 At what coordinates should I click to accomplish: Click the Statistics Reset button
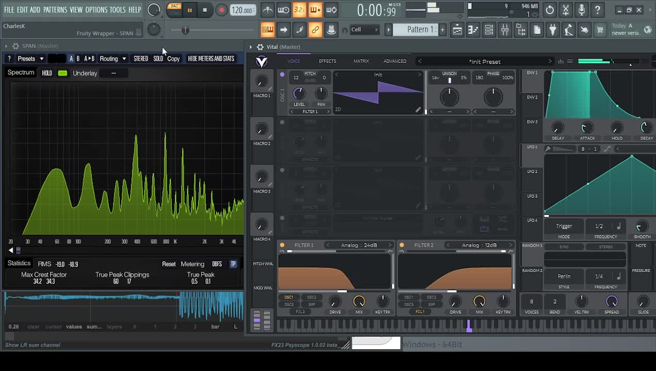tap(169, 264)
